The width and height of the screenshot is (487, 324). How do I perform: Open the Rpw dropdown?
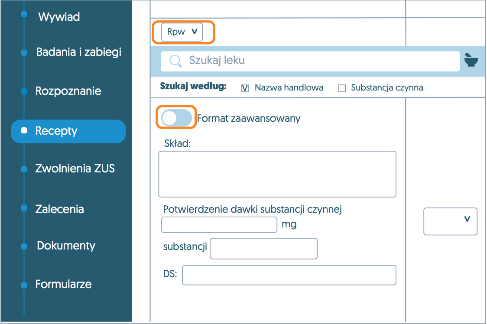[x=182, y=32]
